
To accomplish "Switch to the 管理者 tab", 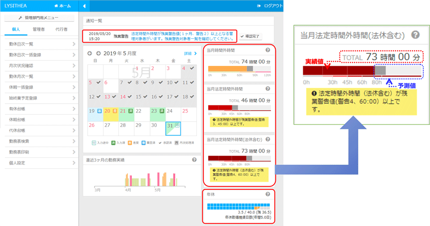I will tap(40, 29).
